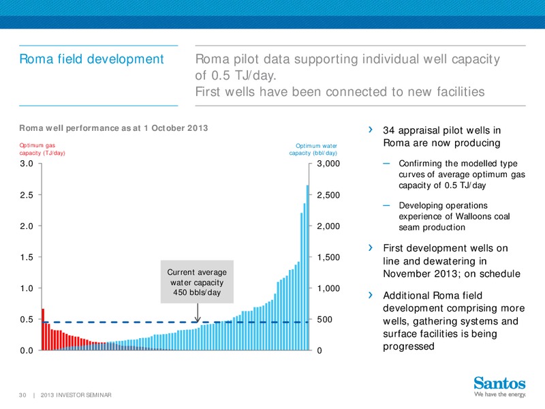
Task: Click the 'We have the energy.' tagline
Action: (x=500, y=395)
